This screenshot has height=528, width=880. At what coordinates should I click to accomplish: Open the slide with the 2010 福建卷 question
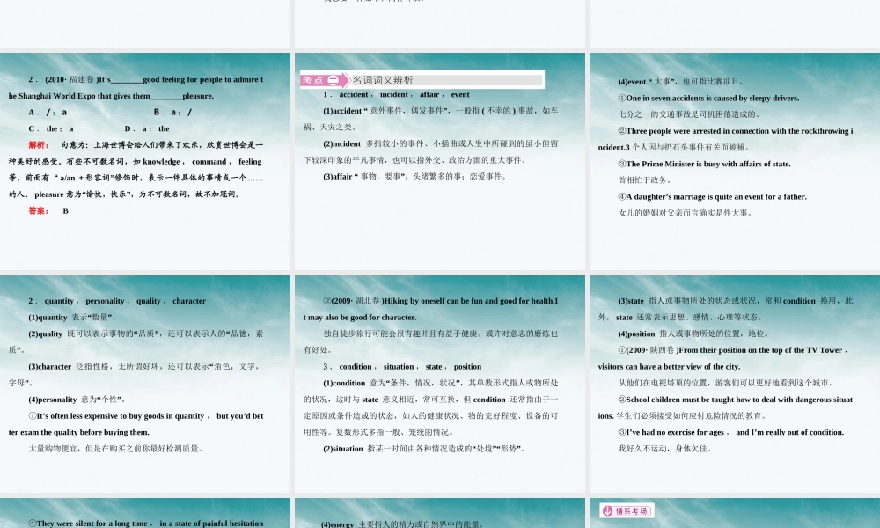tap(145, 162)
